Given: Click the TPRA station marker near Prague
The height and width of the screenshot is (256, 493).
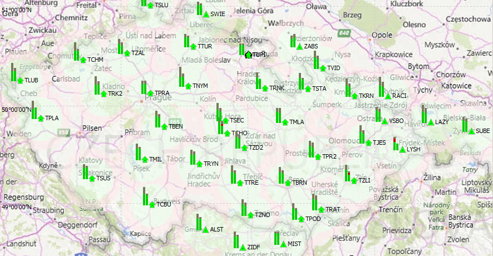Looking at the screenshot, I should click(x=150, y=93).
